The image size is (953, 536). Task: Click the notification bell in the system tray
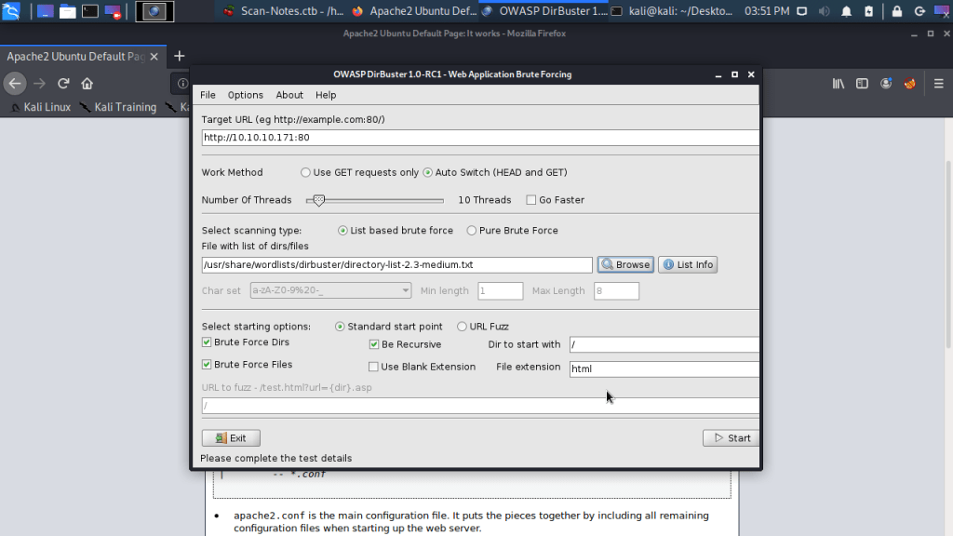[846, 12]
